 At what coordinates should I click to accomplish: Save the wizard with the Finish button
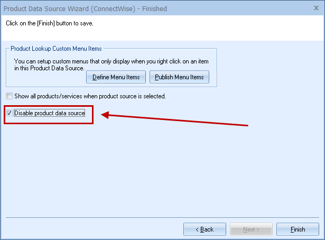click(298, 229)
